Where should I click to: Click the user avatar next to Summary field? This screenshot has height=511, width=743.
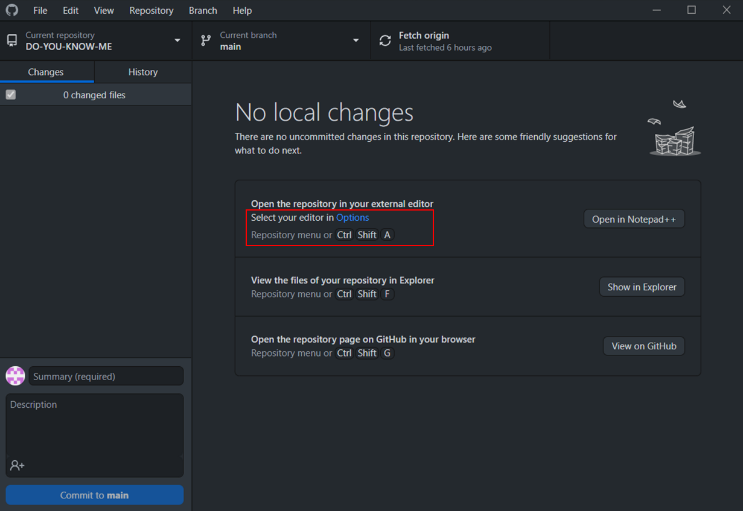(x=16, y=376)
